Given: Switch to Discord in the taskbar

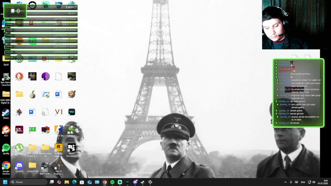Looking at the screenshot, I should click(135, 182).
